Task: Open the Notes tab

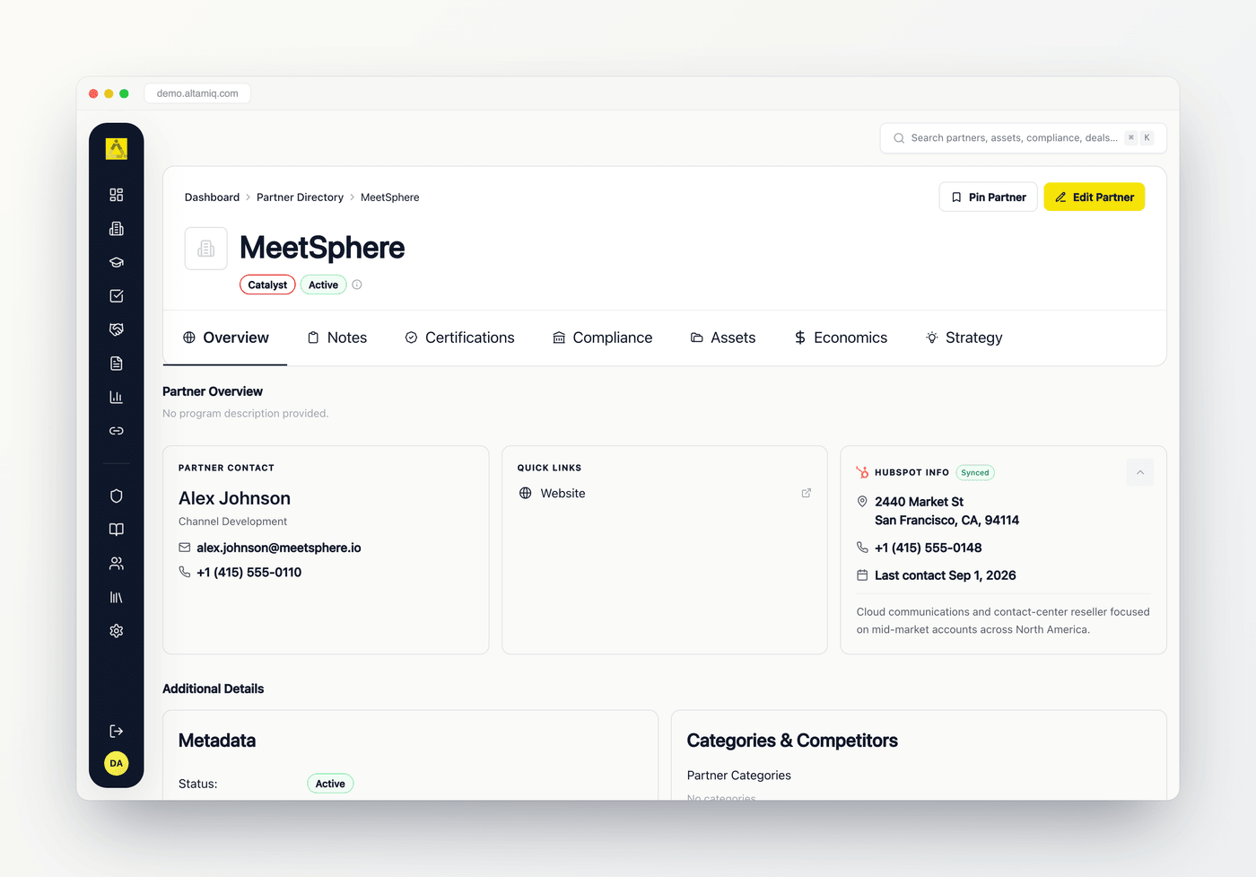Action: click(337, 338)
